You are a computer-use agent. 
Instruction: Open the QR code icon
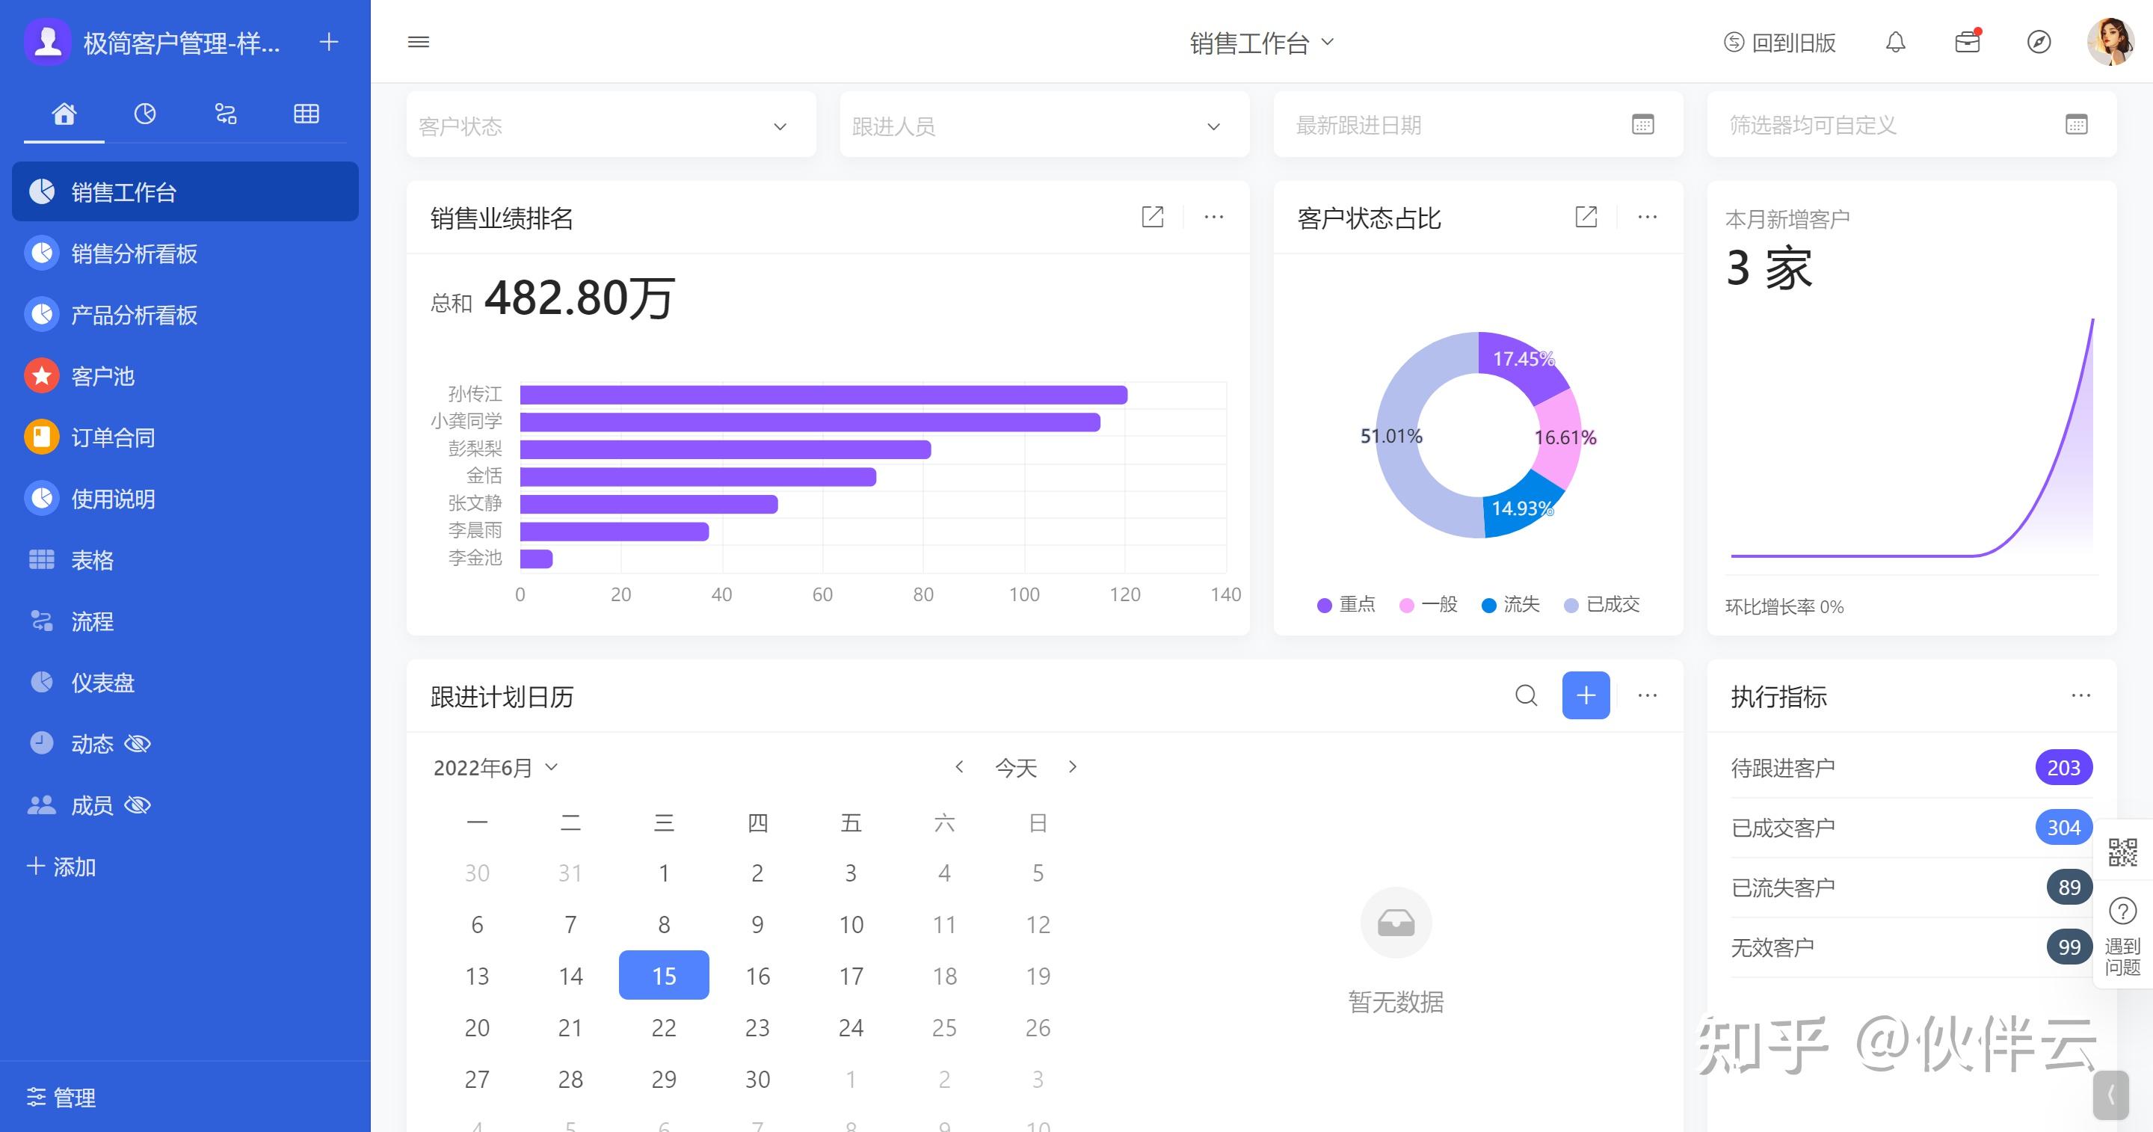coord(2122,852)
